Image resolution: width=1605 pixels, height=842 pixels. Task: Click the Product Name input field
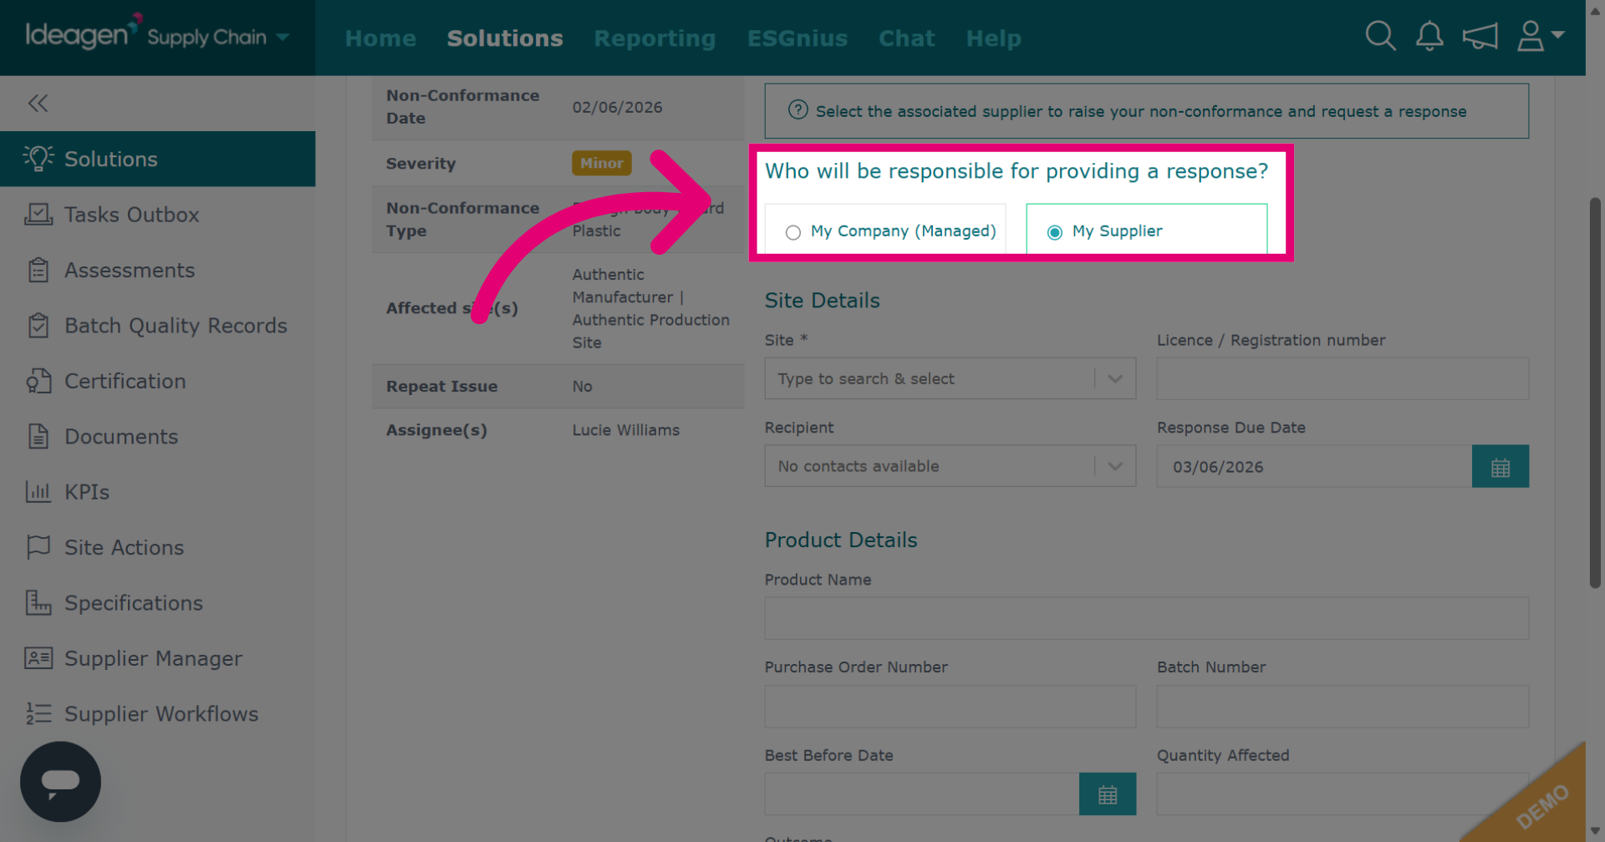coord(1146,618)
